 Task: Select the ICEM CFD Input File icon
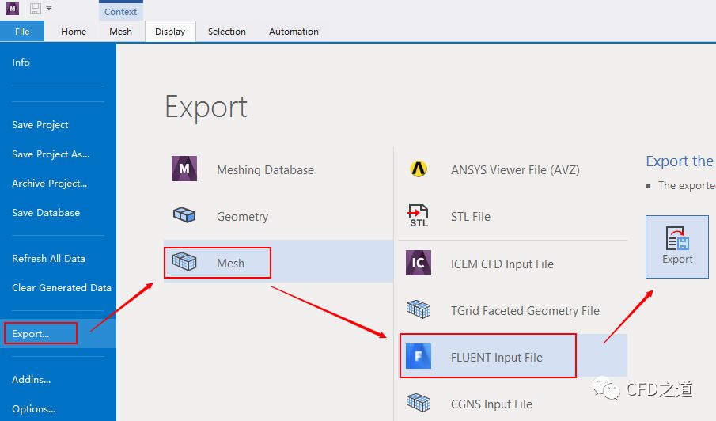pos(419,264)
